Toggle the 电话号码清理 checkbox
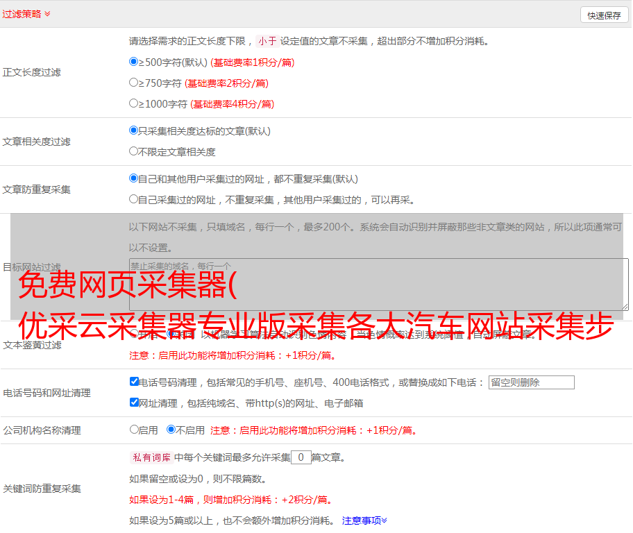 [134, 382]
